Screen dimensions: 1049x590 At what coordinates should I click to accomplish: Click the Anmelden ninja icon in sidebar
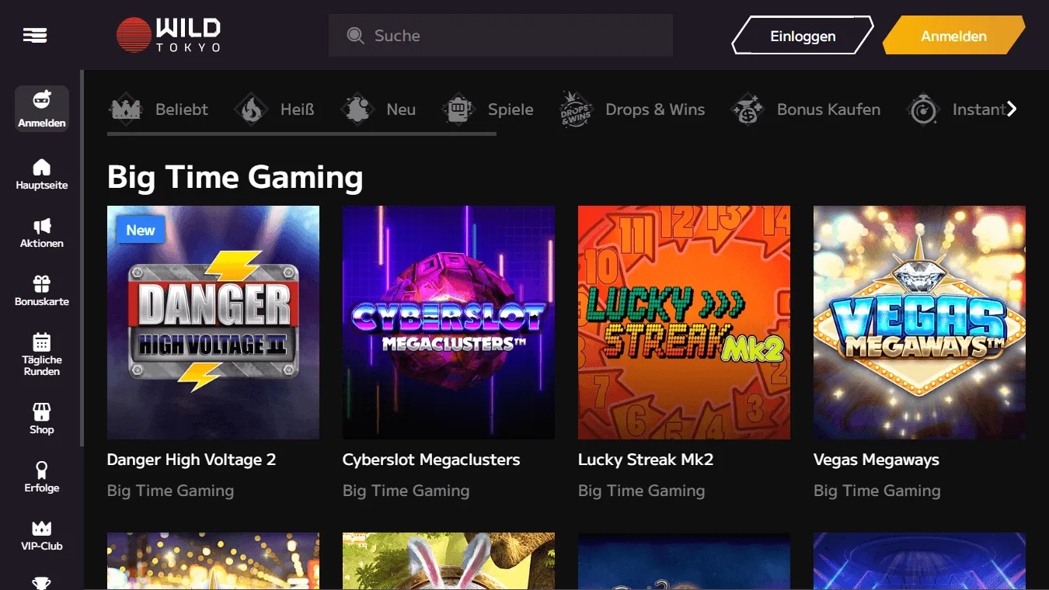click(42, 108)
